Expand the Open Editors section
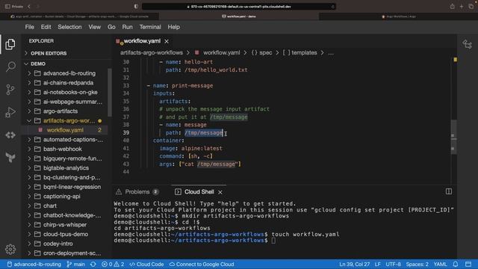This screenshot has width=478, height=269. (49, 53)
